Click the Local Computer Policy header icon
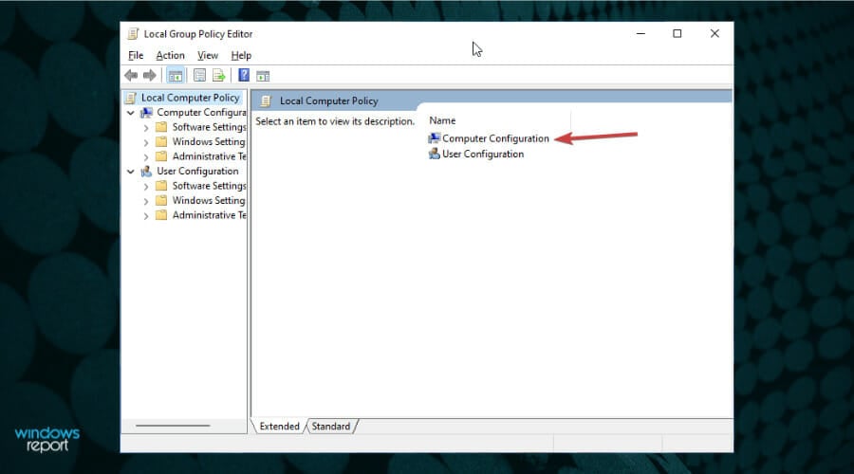Viewport: 854px width, 474px height. click(266, 101)
